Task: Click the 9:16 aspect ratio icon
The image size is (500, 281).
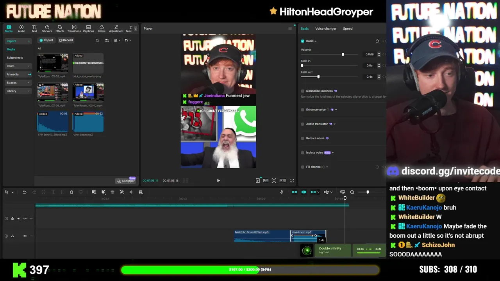Action: 282,181
